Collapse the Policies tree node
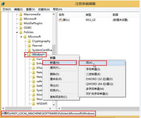 click(x=17, y=32)
